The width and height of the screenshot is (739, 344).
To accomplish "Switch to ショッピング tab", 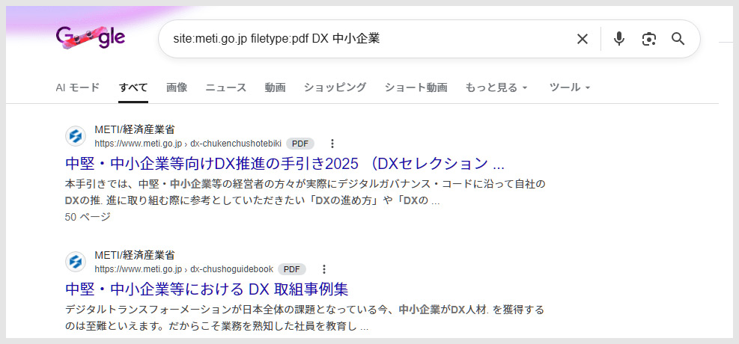I will coord(335,87).
